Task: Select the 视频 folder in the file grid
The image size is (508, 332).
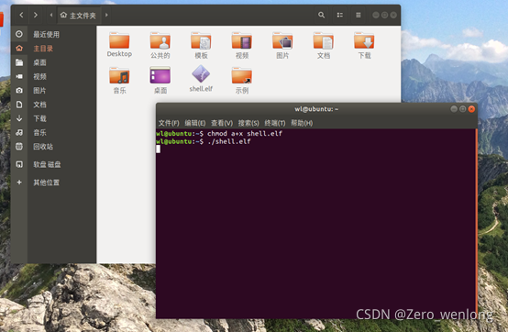Action: (242, 45)
